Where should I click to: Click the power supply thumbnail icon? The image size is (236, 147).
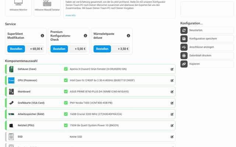11,125
